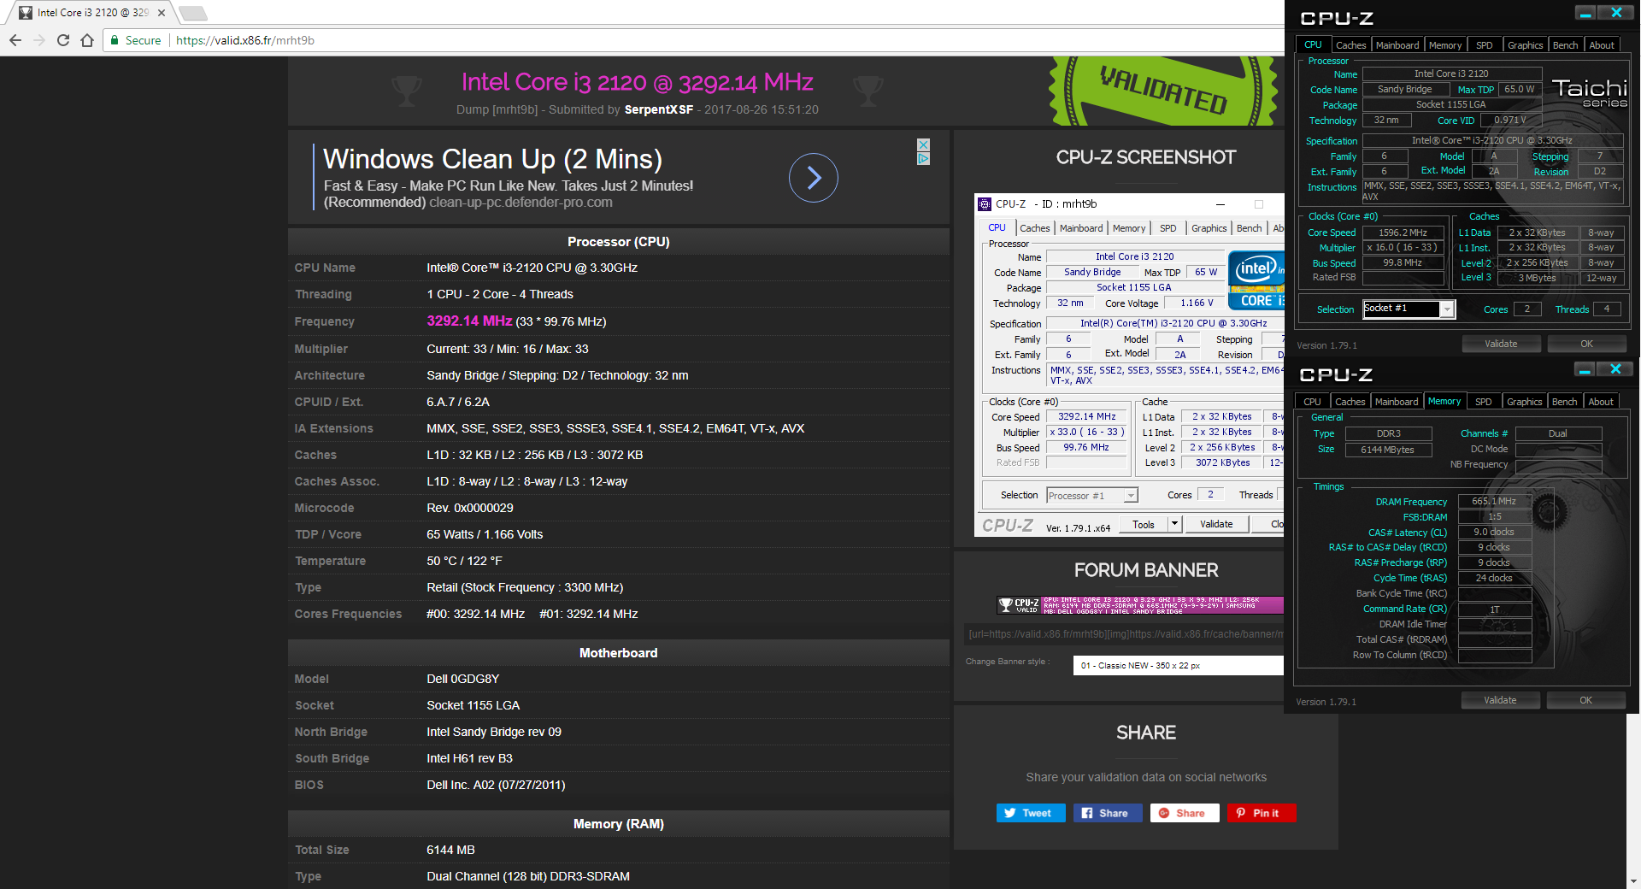Open the banner style dropdown
Image resolution: width=1641 pixels, height=889 pixels.
1179,665
